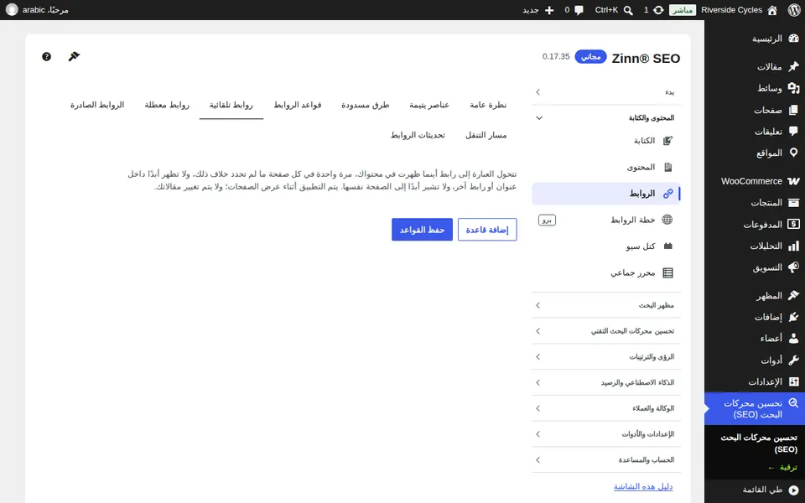Click the مباشر live status badge
Screen dimensions: 805x503
(x=683, y=10)
